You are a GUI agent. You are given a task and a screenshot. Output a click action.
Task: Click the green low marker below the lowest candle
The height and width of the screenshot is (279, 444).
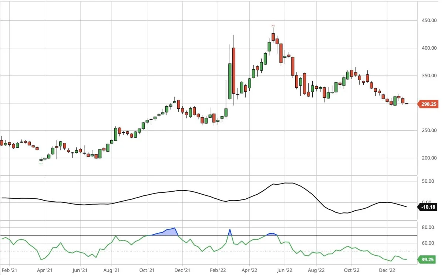41,163
